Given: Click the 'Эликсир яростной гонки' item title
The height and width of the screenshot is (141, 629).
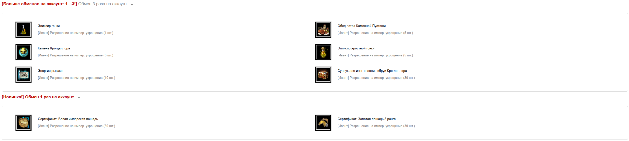Looking at the screenshot, I should (356, 48).
